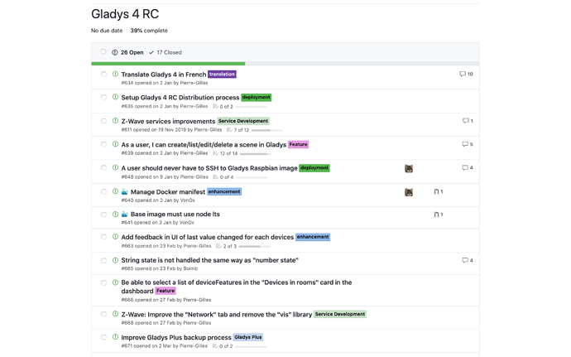Click the purple translation label
Image resolution: width=571 pixels, height=357 pixels.
coord(222,74)
